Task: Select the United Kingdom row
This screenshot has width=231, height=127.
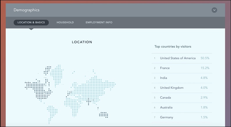Action: [171, 88]
